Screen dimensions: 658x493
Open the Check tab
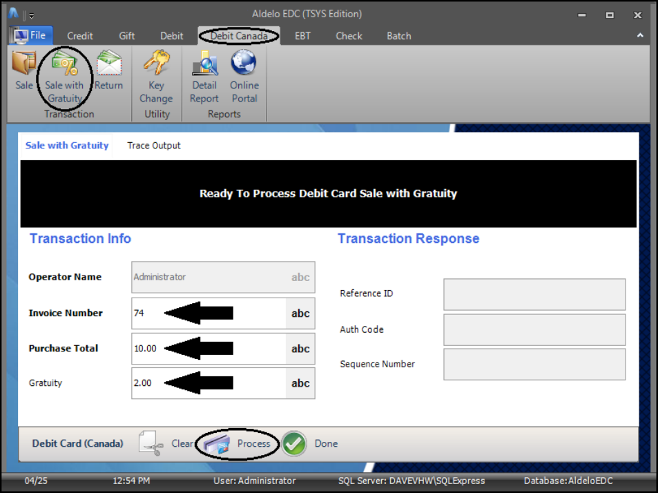(x=349, y=36)
